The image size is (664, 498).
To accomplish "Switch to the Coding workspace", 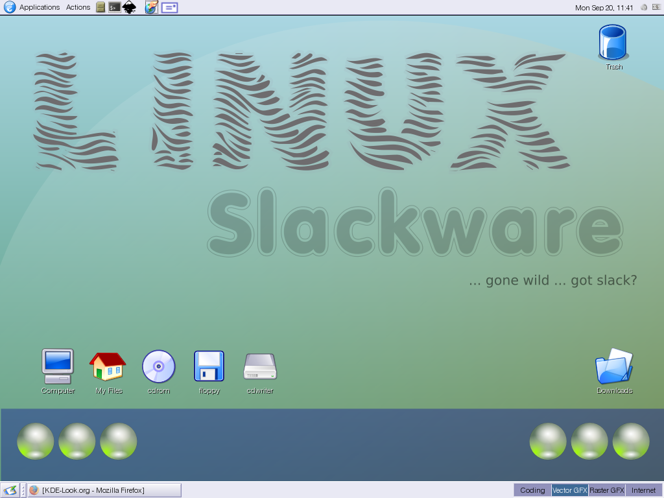I will [x=532, y=490].
